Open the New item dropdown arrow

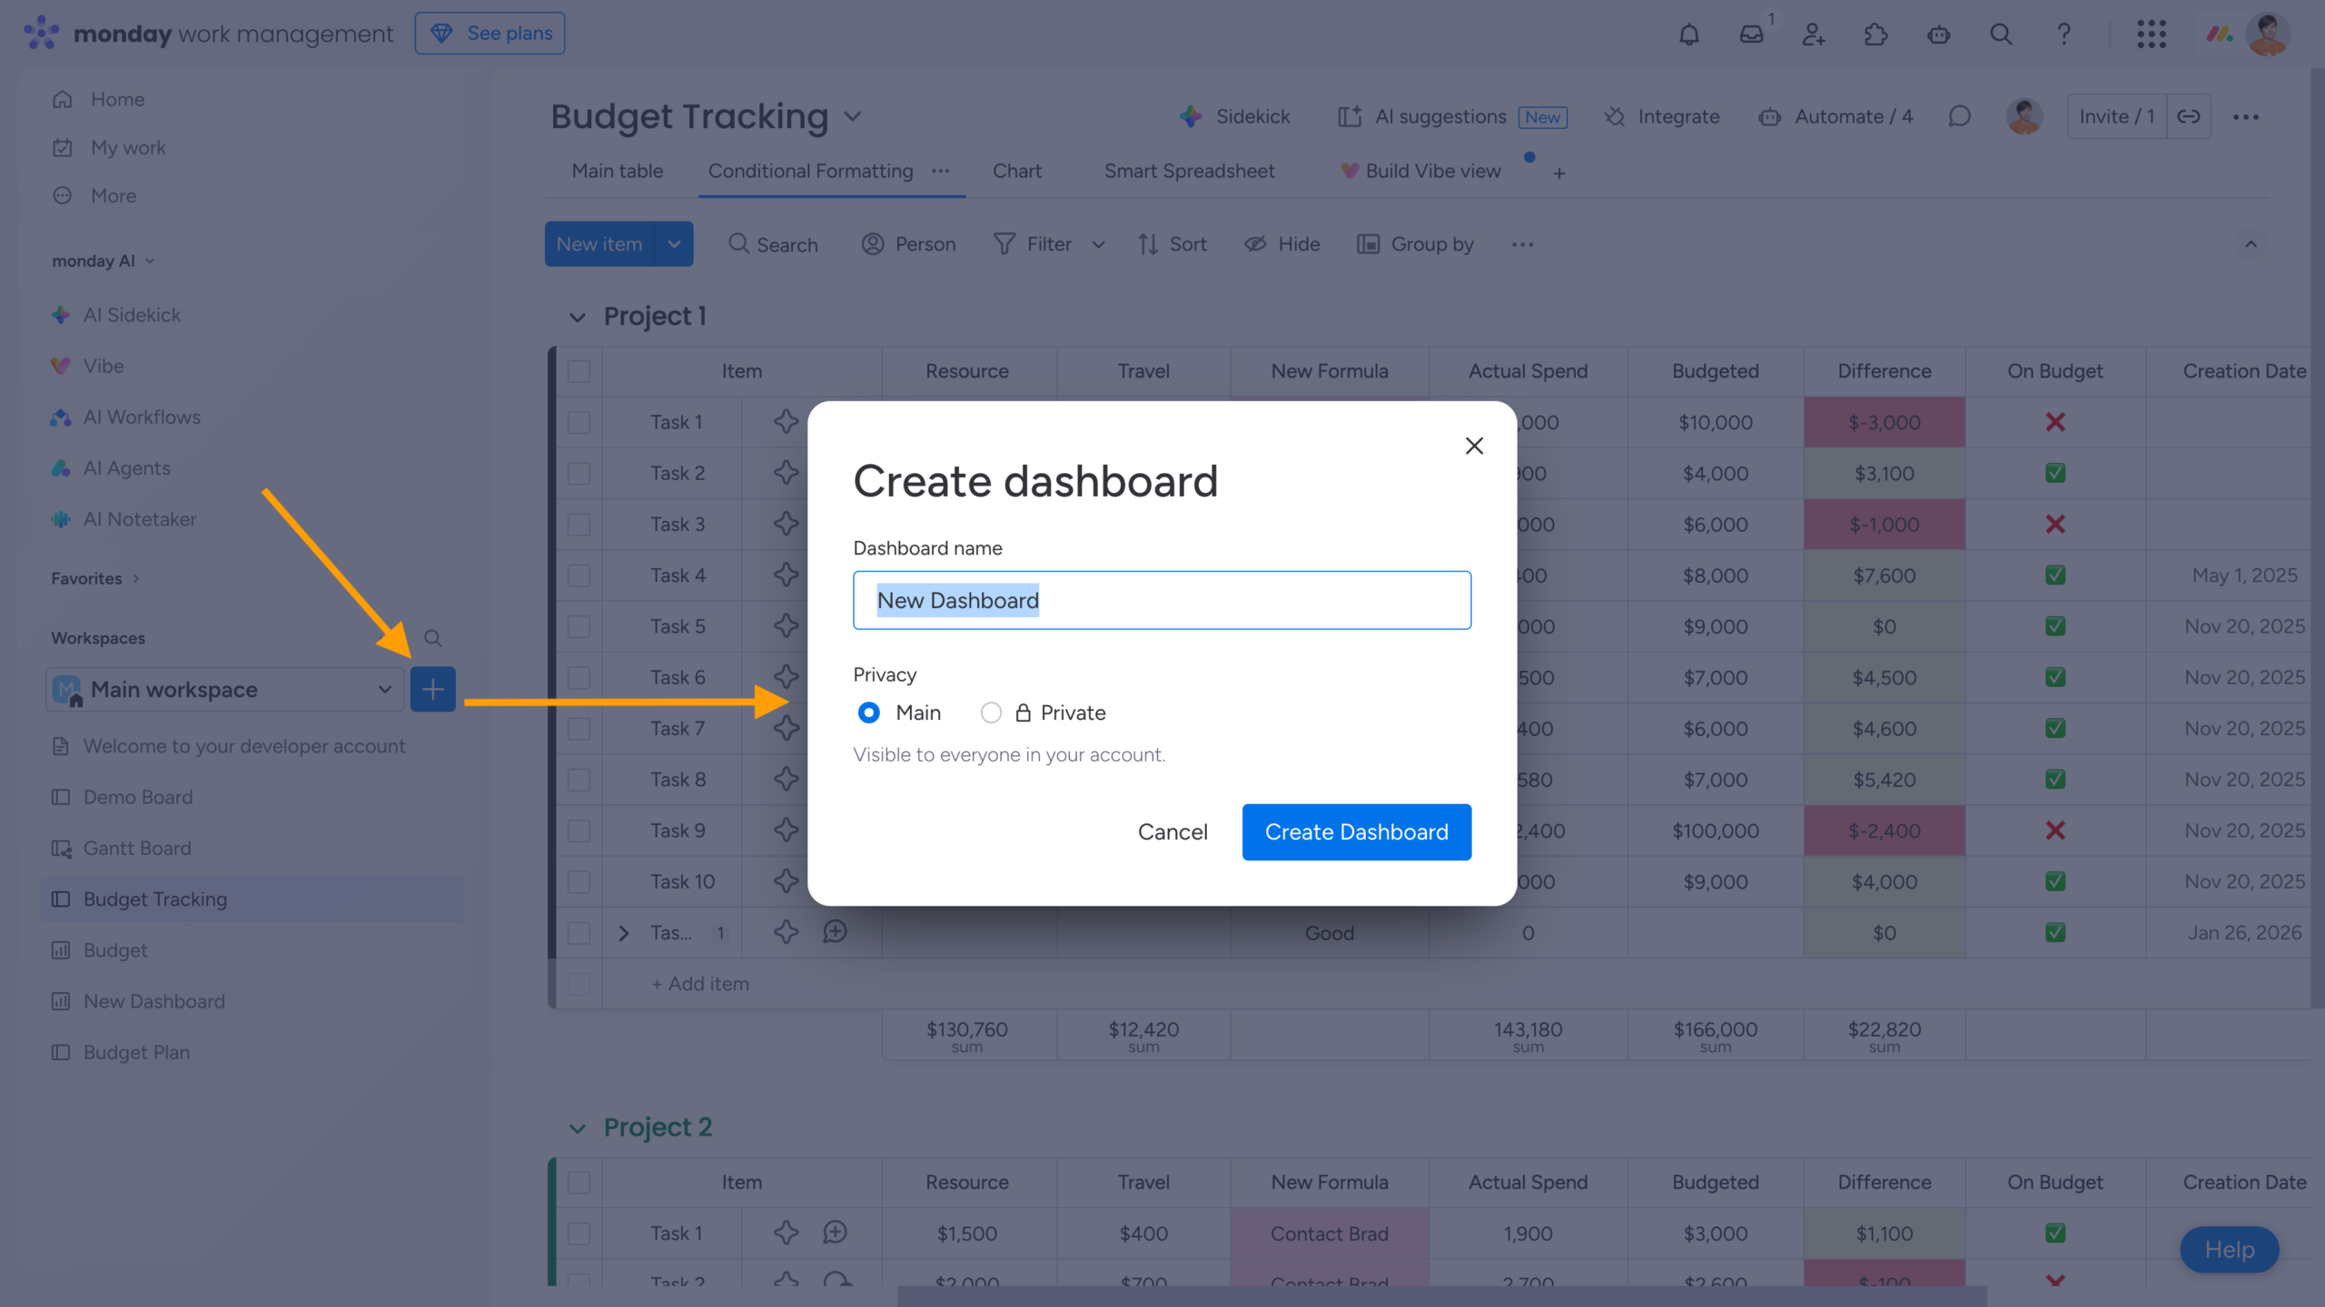674,243
